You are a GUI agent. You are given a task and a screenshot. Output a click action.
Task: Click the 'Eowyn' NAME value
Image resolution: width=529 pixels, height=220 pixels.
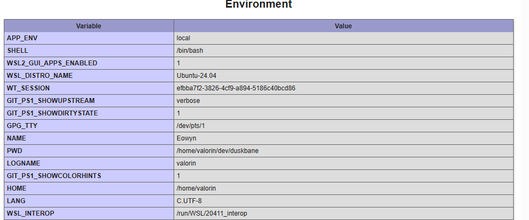[186, 138]
